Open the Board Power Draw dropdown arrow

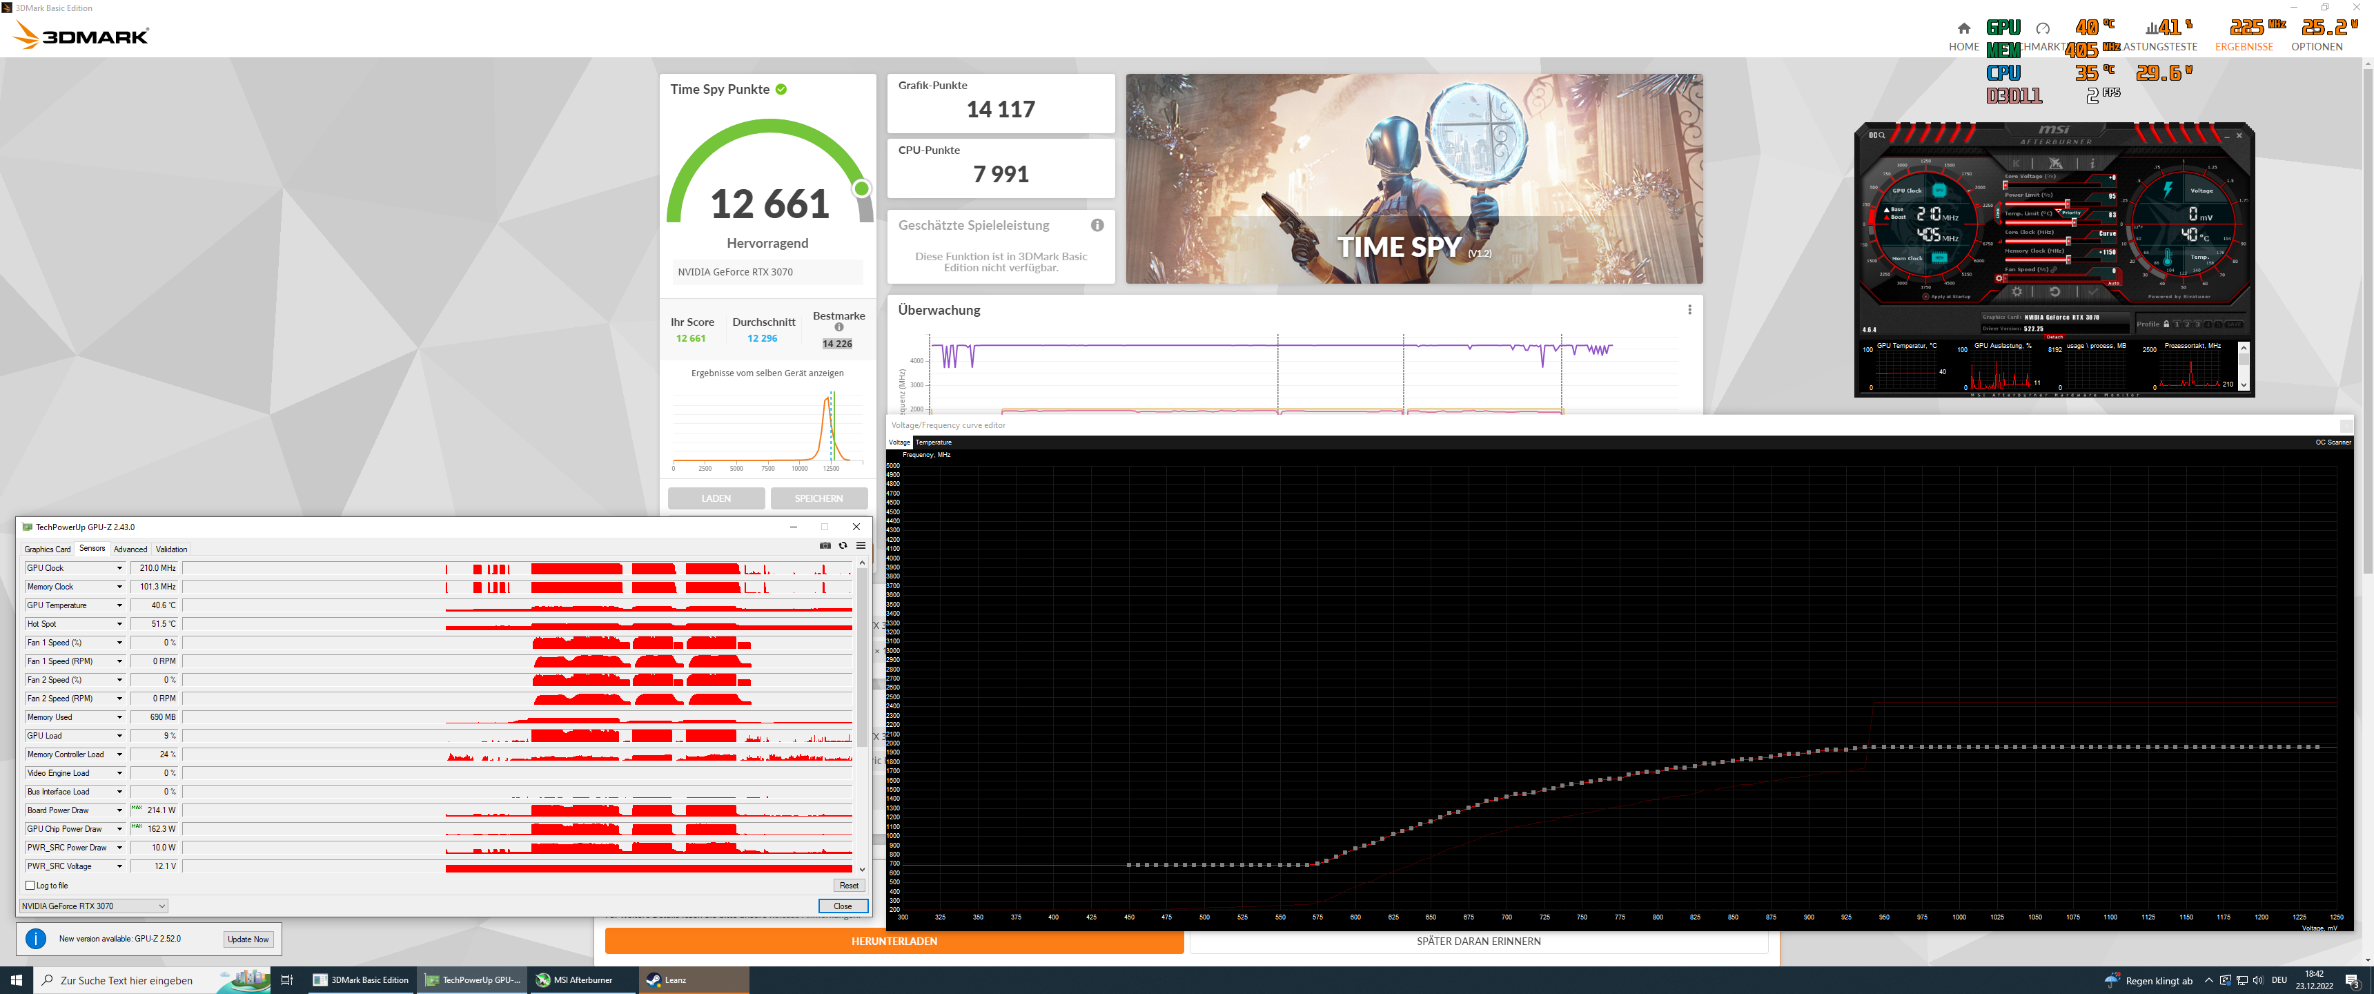tap(119, 810)
